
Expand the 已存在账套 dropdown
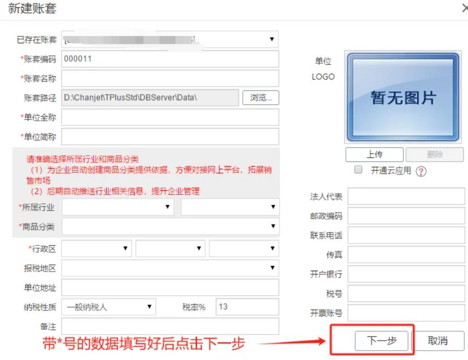(170, 39)
